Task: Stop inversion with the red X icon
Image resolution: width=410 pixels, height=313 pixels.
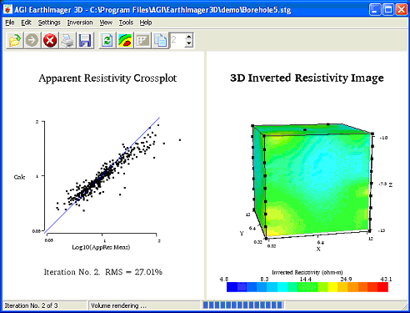Action: [x=50, y=41]
